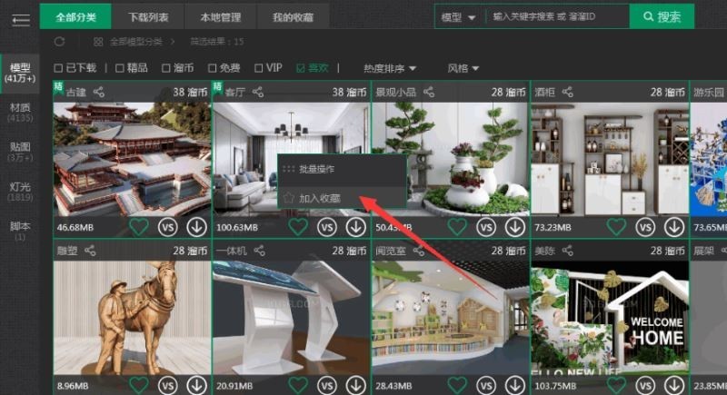Open the 热度排序 sort dropdown
Viewport: 727px width, 395px height.
click(390, 68)
